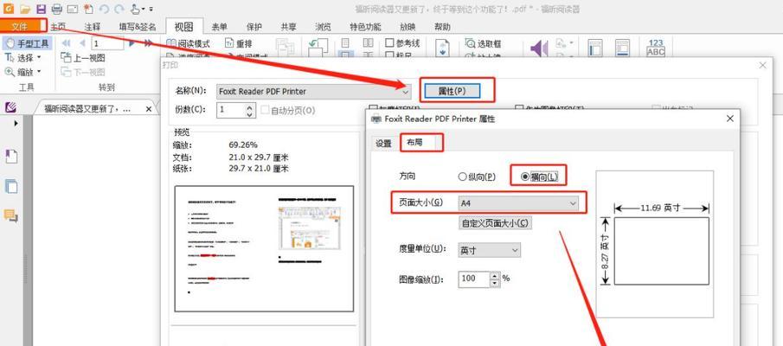Switch to the 主页 home tab

[x=58, y=27]
